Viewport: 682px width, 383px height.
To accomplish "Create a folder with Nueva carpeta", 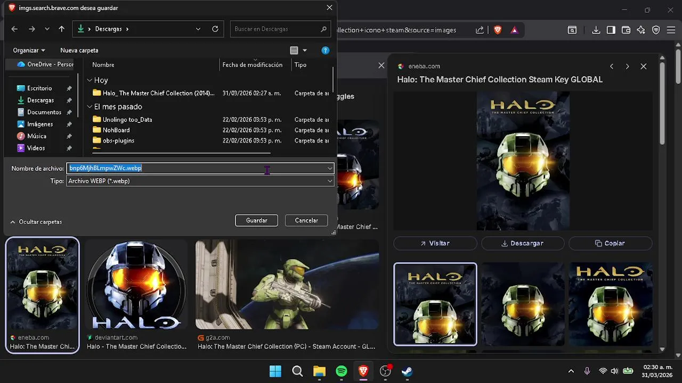I will pos(79,51).
